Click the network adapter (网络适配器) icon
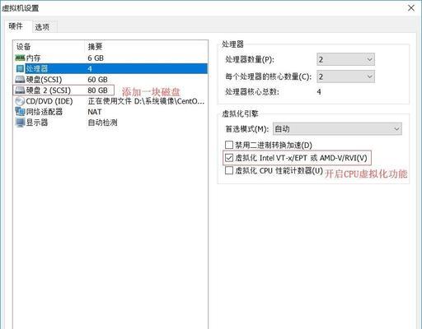Image resolution: width=422 pixels, height=329 pixels. [20, 112]
